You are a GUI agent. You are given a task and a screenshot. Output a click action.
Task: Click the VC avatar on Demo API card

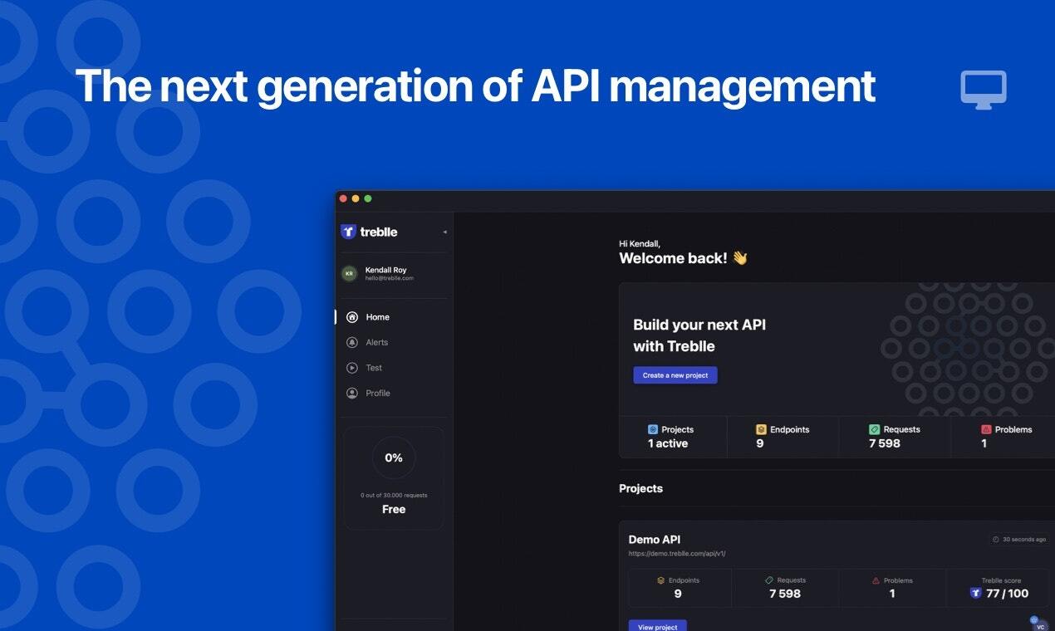click(1040, 627)
